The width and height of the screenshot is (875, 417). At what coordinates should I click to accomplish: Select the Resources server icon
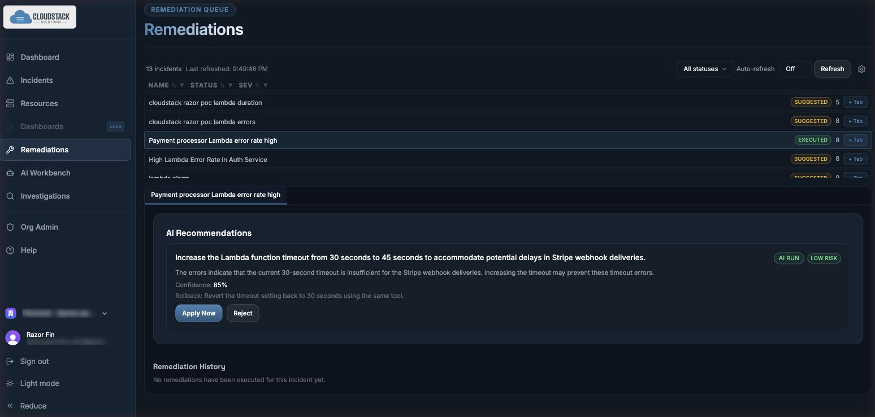[x=10, y=103]
